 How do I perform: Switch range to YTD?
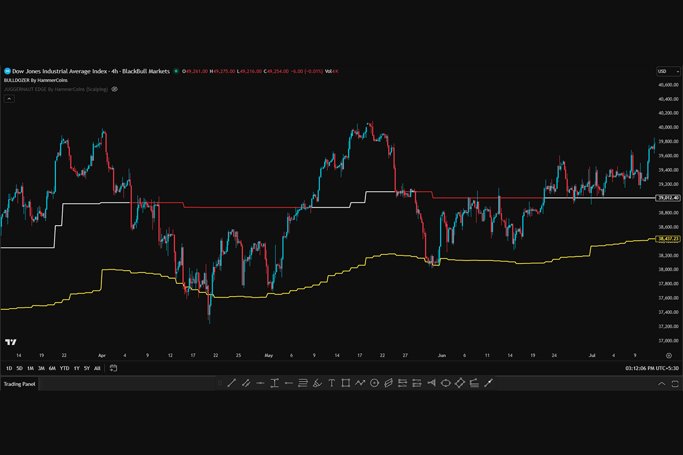64,368
